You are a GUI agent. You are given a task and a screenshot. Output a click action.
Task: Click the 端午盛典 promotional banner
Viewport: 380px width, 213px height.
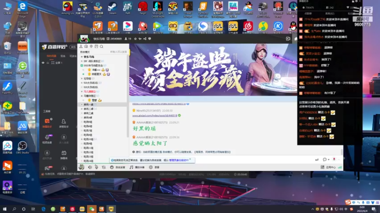(213, 70)
